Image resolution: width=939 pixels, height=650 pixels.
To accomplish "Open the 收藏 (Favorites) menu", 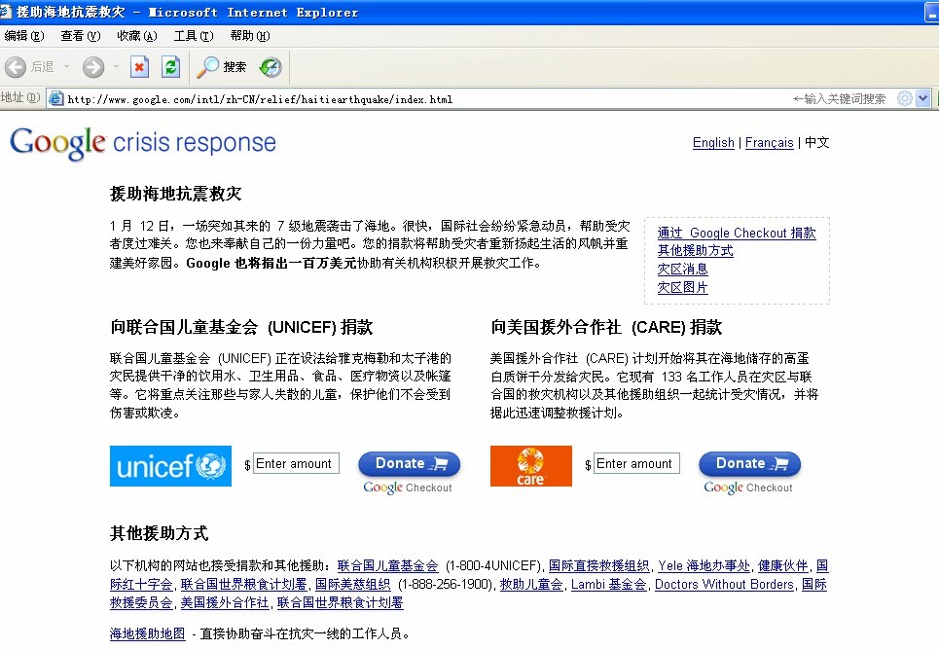I will pos(136,36).
